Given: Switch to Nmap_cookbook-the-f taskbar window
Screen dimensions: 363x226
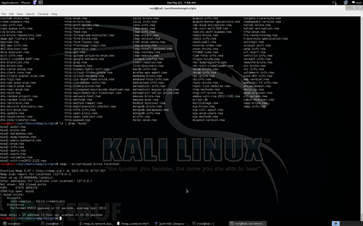Looking at the screenshot, I should point(134,224).
